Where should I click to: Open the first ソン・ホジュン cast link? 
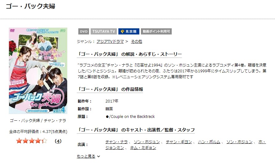(147, 142)
